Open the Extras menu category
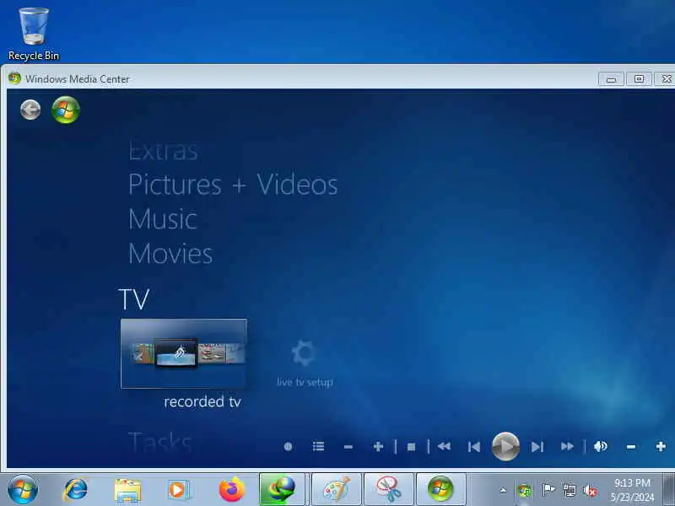 point(163,152)
